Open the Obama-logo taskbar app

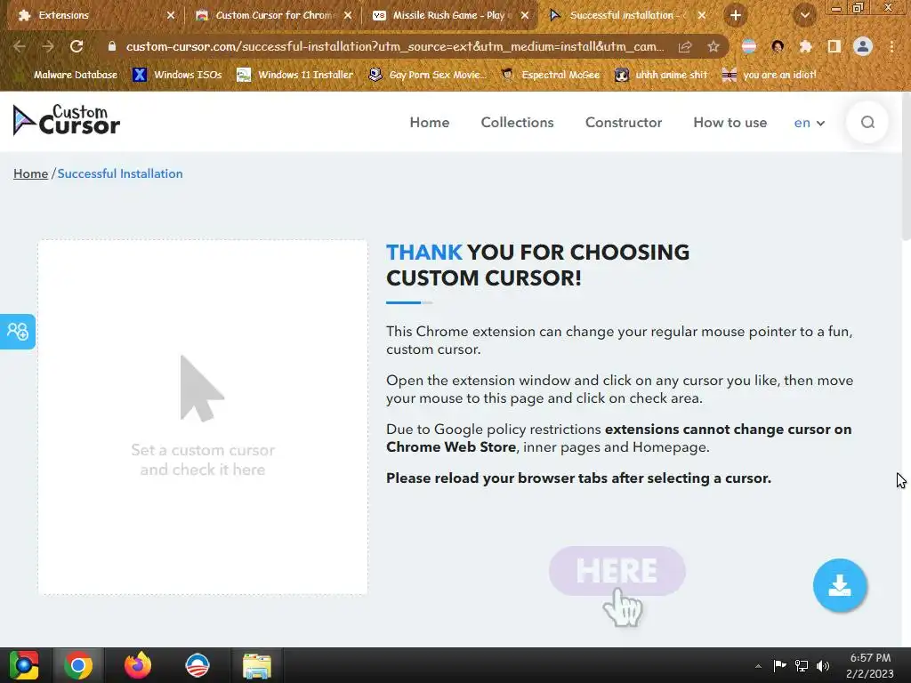[x=197, y=665]
